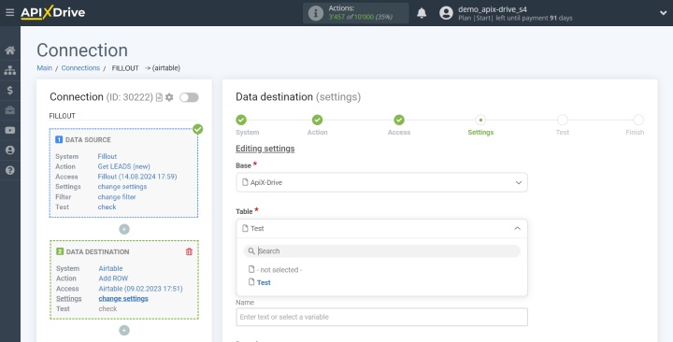Image resolution: width=673 pixels, height=342 pixels.
Task: Click Get LEADS (new) action link
Action: (x=124, y=166)
